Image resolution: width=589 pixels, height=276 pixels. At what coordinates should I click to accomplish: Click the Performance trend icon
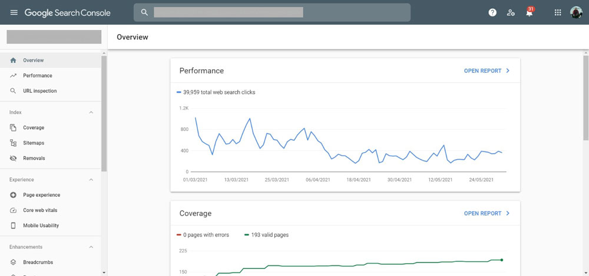click(13, 76)
